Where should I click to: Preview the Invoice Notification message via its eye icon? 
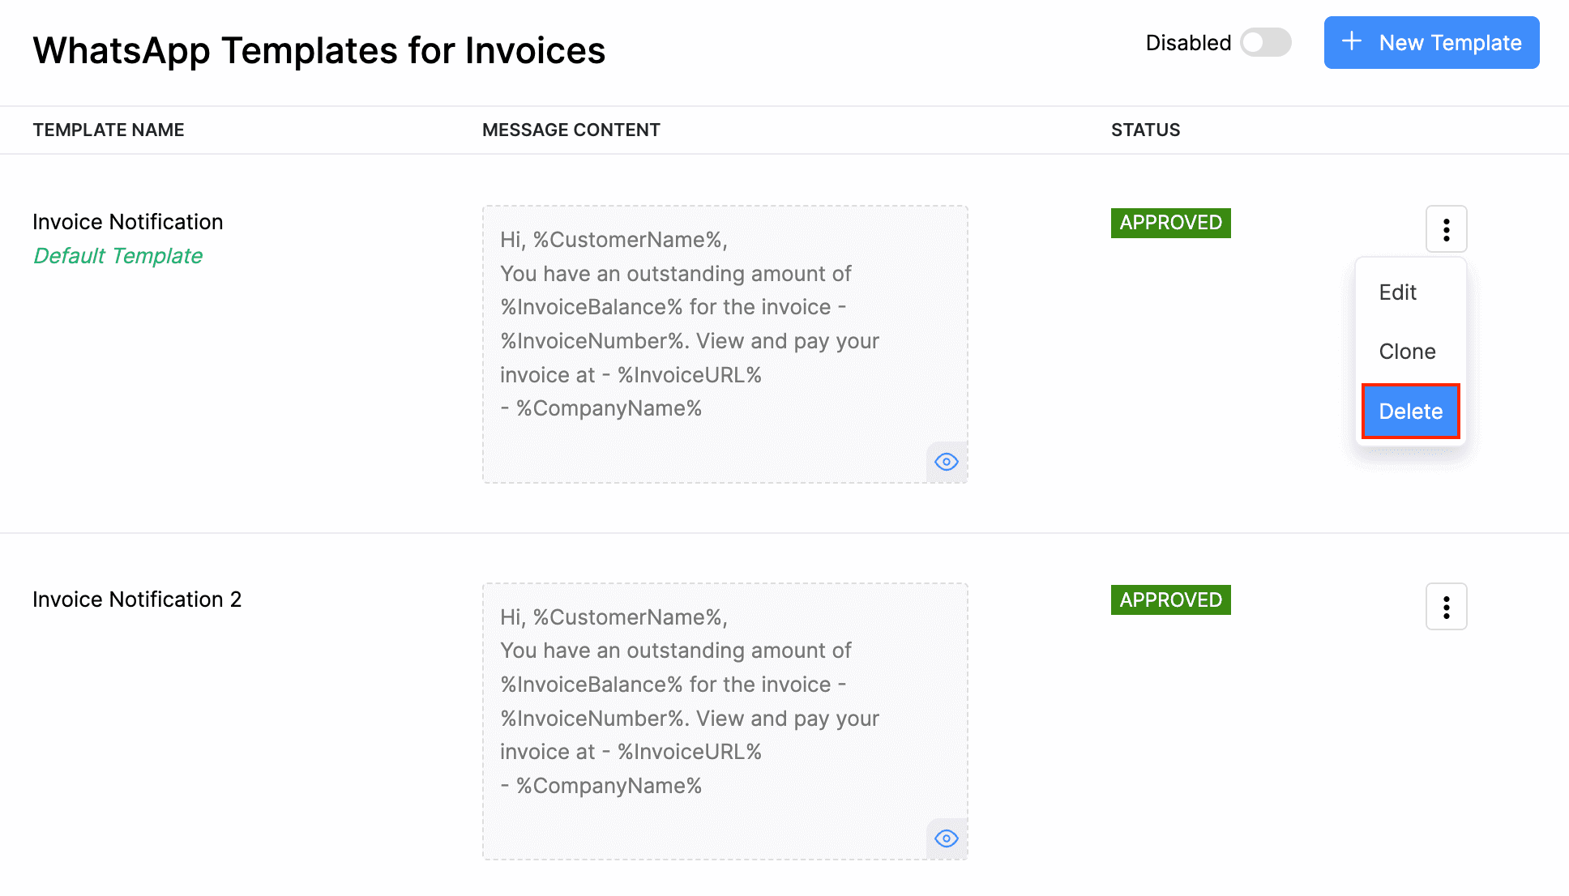(x=946, y=462)
